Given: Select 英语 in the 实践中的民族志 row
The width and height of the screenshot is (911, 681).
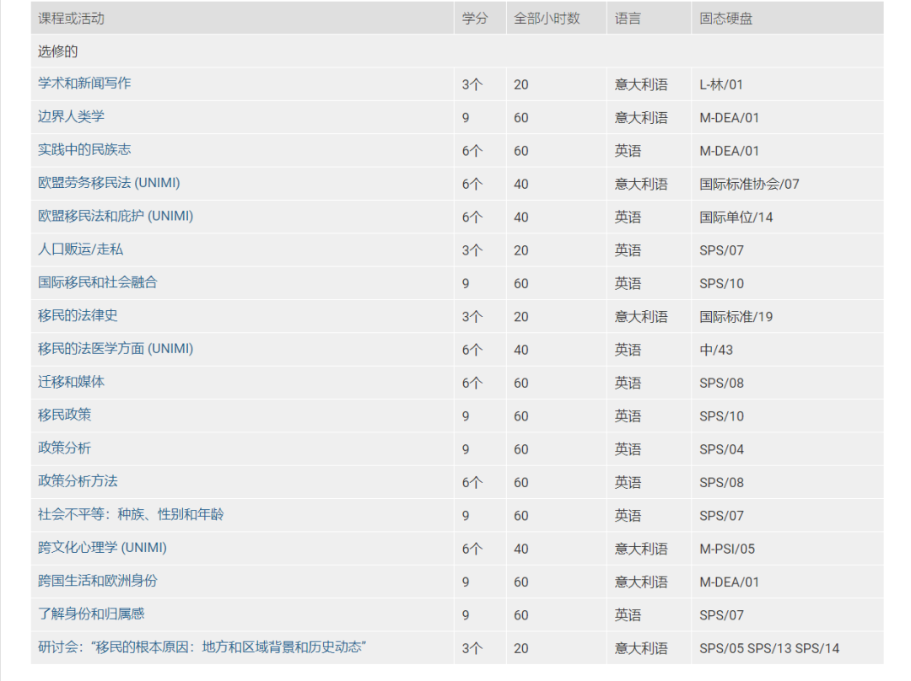Looking at the screenshot, I should click(628, 151).
